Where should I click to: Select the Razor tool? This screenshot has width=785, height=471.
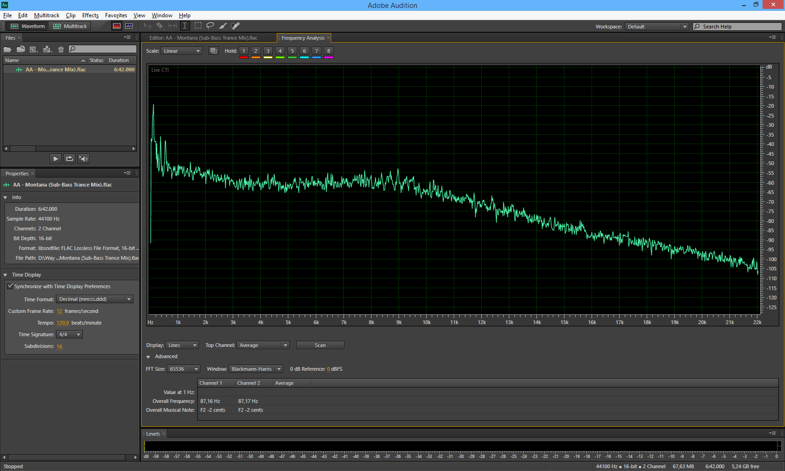click(x=160, y=26)
